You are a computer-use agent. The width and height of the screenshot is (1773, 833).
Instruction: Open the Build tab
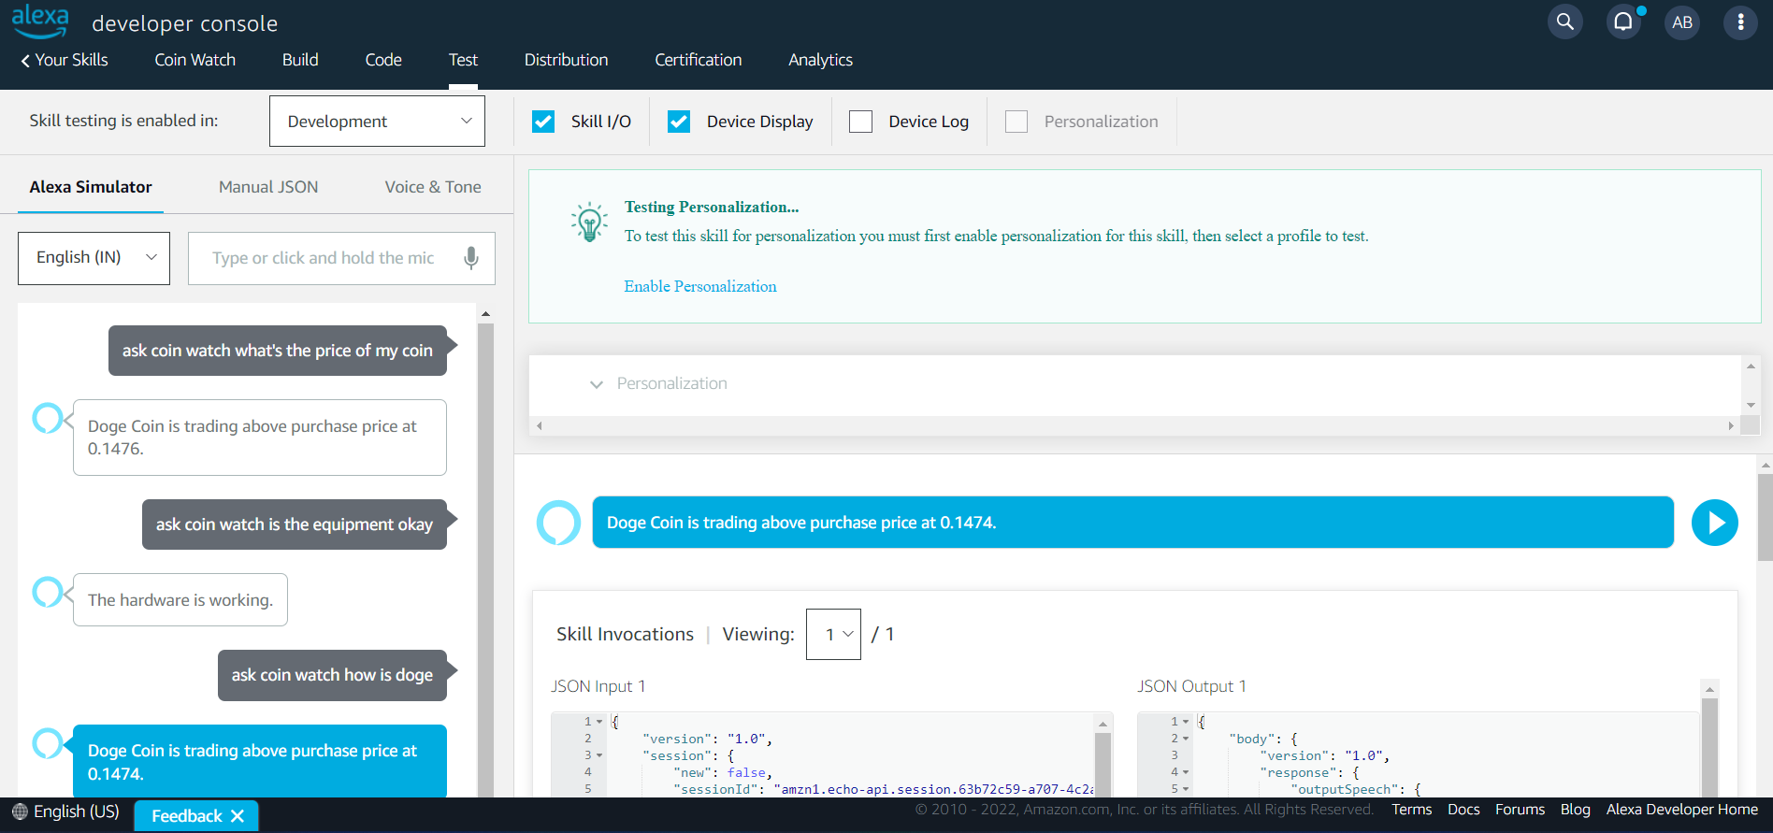pyautogui.click(x=300, y=60)
